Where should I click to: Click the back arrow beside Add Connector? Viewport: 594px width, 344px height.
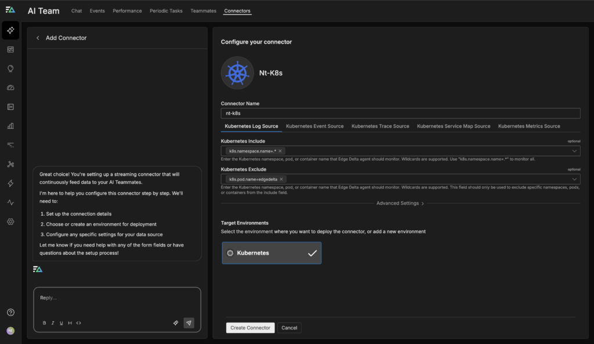[38, 38]
